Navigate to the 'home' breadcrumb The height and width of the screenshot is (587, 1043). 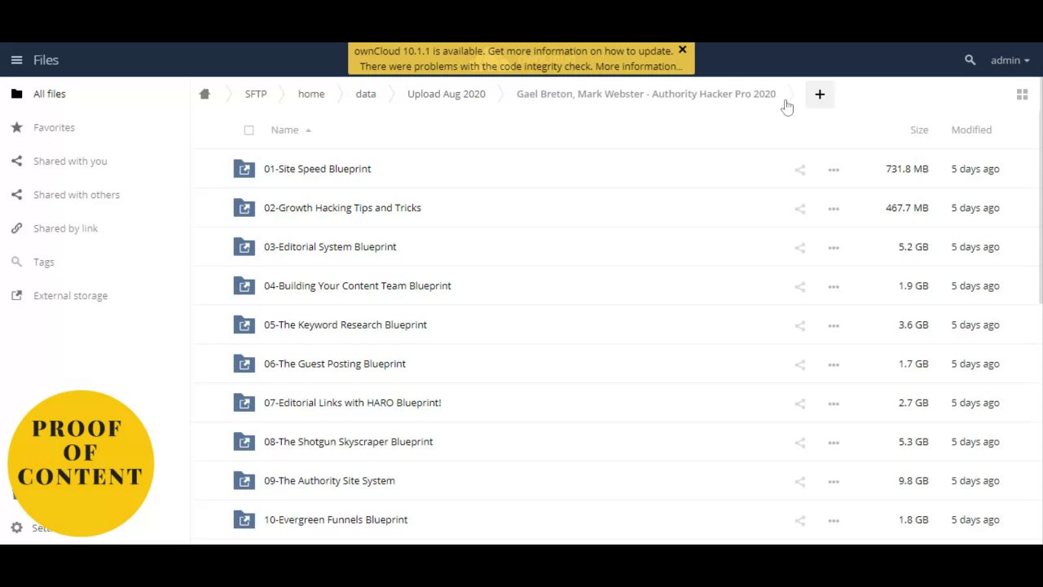tap(311, 94)
